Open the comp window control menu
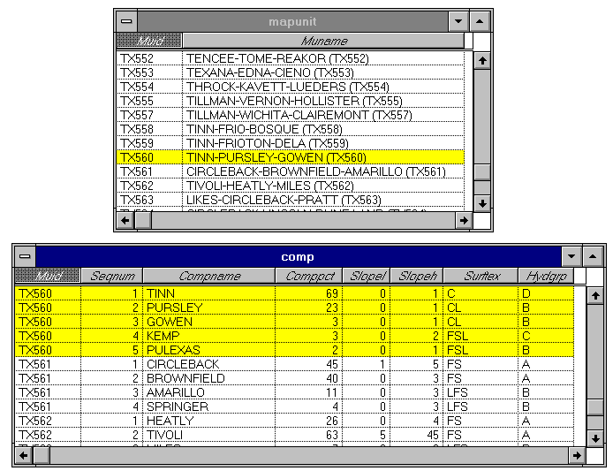Viewport: 613px width, 471px height. pos(25,256)
